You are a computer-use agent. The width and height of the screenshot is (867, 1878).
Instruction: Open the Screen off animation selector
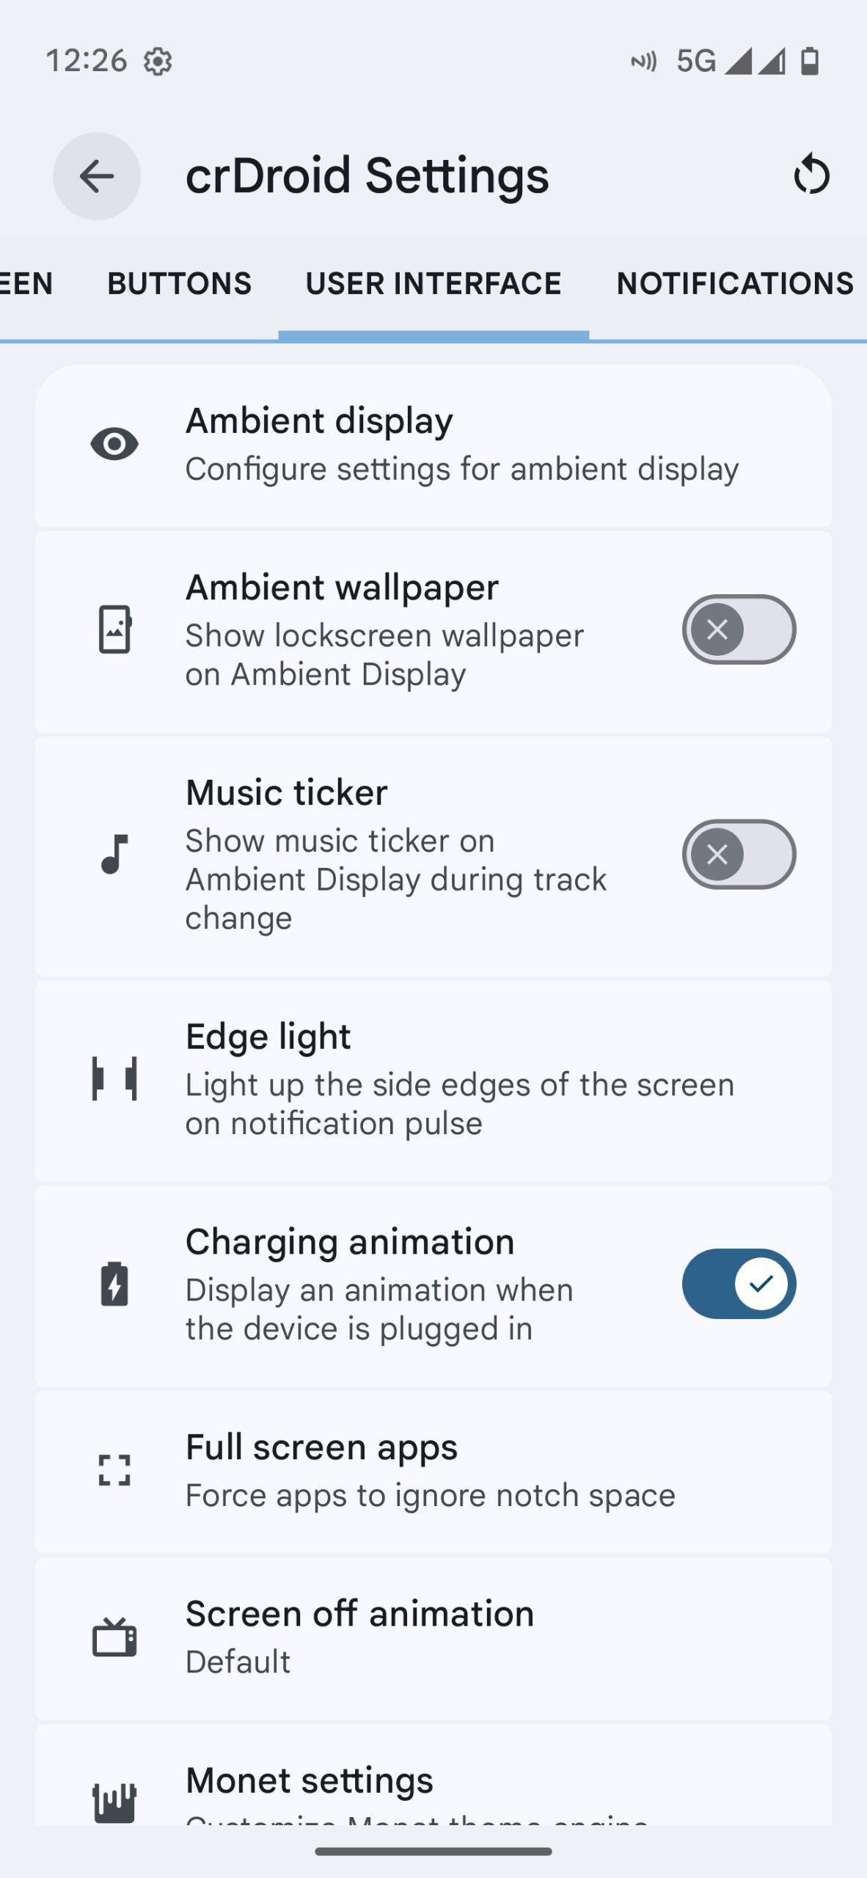(433, 1637)
